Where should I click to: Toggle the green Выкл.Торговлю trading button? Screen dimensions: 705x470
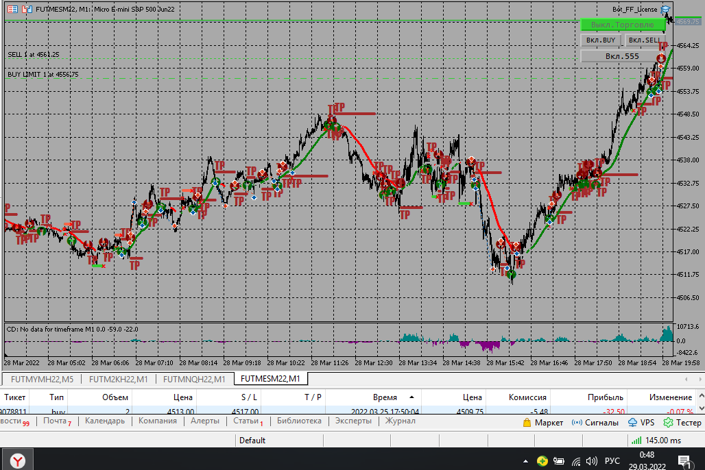(623, 25)
